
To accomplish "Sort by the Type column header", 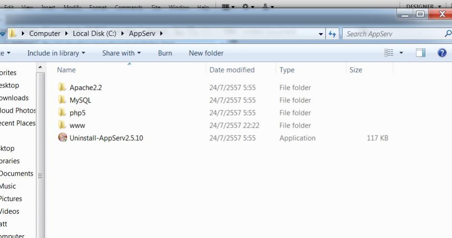I will click(287, 70).
